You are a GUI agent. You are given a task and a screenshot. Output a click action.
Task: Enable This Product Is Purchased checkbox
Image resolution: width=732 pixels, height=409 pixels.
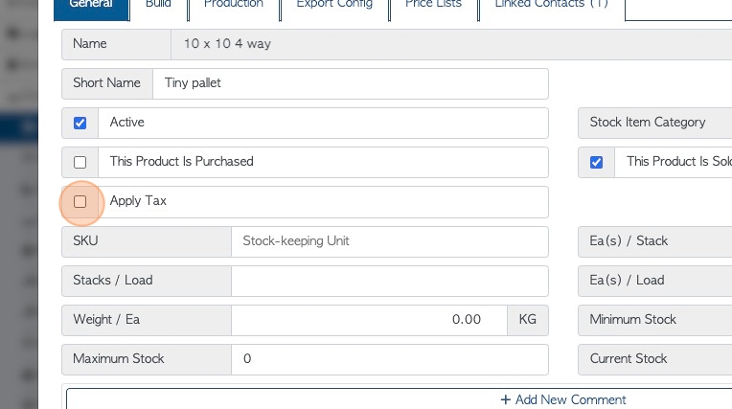pyautogui.click(x=80, y=162)
